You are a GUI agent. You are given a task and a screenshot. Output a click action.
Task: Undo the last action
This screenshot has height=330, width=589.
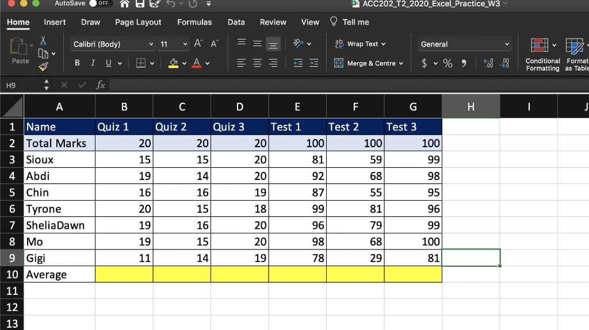coord(171,4)
